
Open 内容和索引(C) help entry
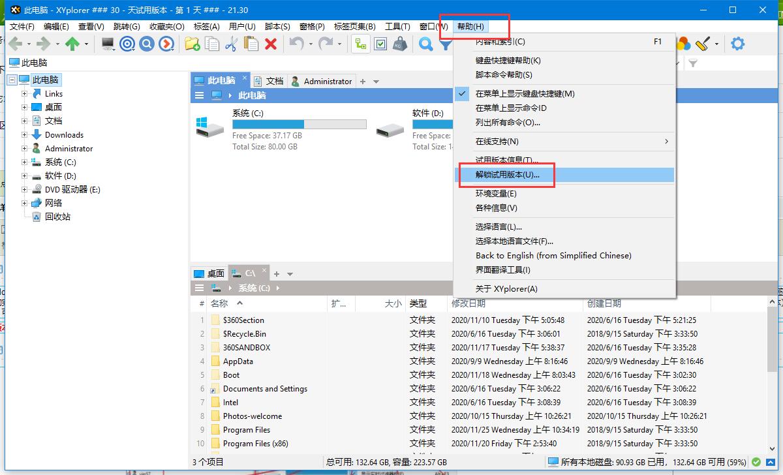[x=565, y=41]
